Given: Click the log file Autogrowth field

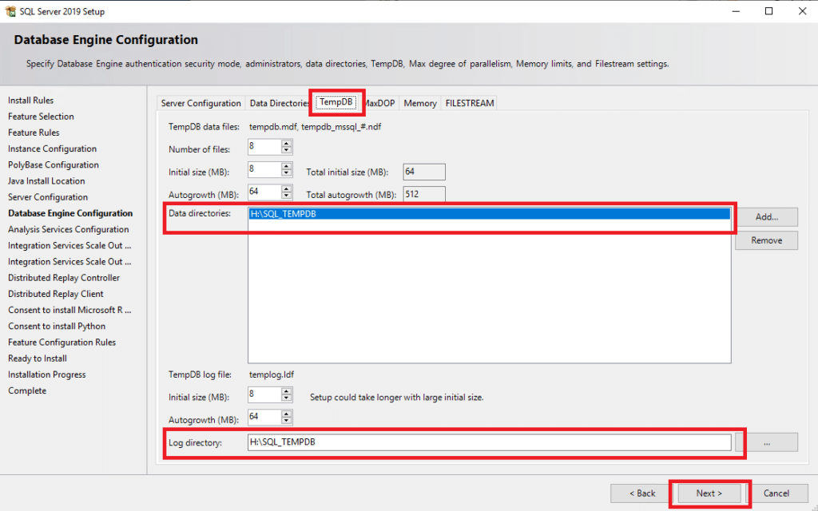Looking at the screenshot, I should pyautogui.click(x=264, y=417).
